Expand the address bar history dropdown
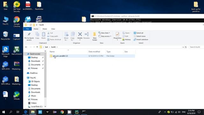The image size is (204, 115). 183,47
